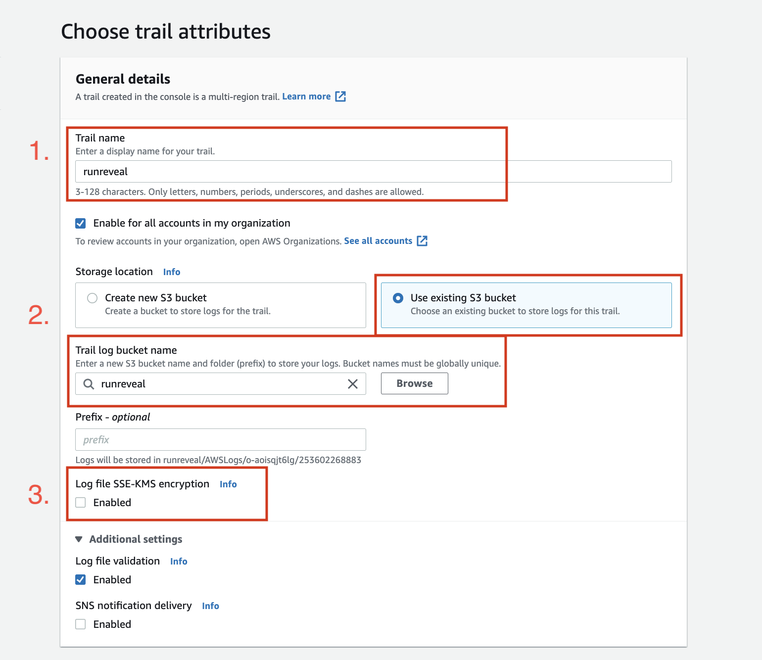
Task: Open the Learn more link
Action: pos(306,96)
